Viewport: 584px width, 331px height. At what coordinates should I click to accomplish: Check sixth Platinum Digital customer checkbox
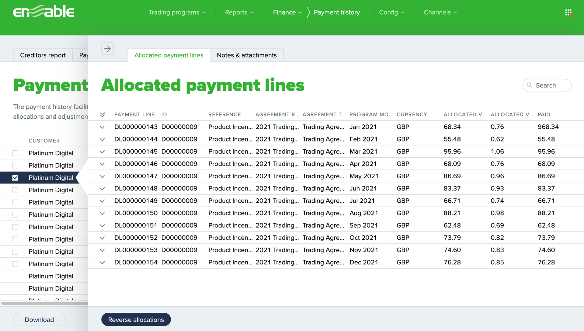pyautogui.click(x=15, y=215)
